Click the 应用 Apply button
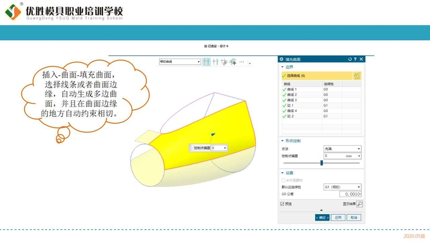Screen dimensions: 430x242 click(338, 218)
